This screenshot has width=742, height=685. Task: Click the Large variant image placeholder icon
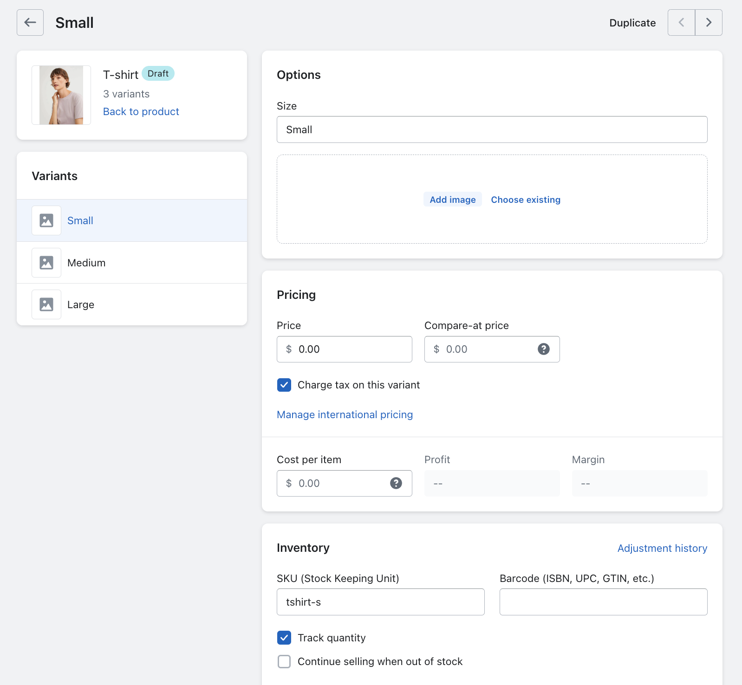click(x=46, y=304)
